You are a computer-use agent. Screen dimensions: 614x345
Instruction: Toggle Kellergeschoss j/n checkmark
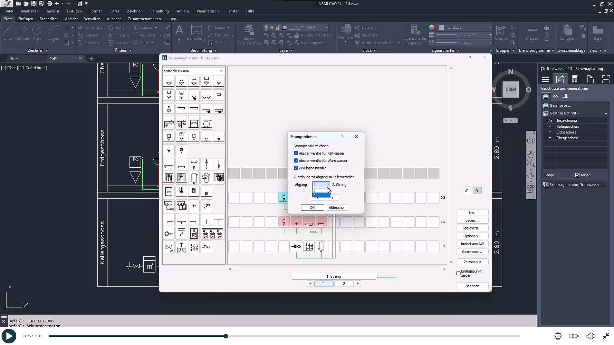click(x=550, y=127)
